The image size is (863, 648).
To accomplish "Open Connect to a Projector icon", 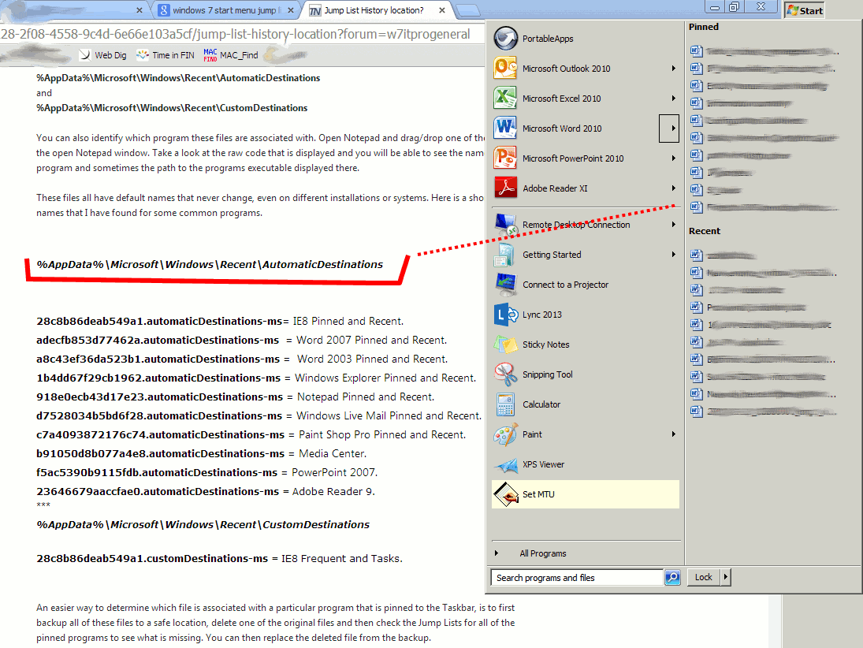I will coord(505,285).
